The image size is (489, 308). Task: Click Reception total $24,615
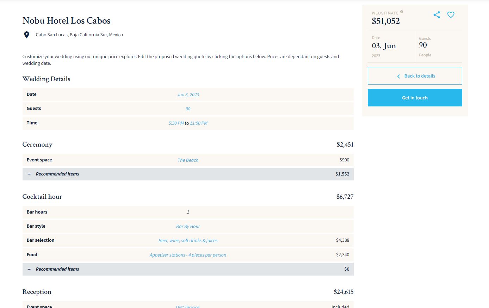pyautogui.click(x=343, y=292)
